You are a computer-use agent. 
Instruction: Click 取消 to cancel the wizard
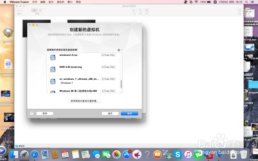pyautogui.click(x=45, y=114)
